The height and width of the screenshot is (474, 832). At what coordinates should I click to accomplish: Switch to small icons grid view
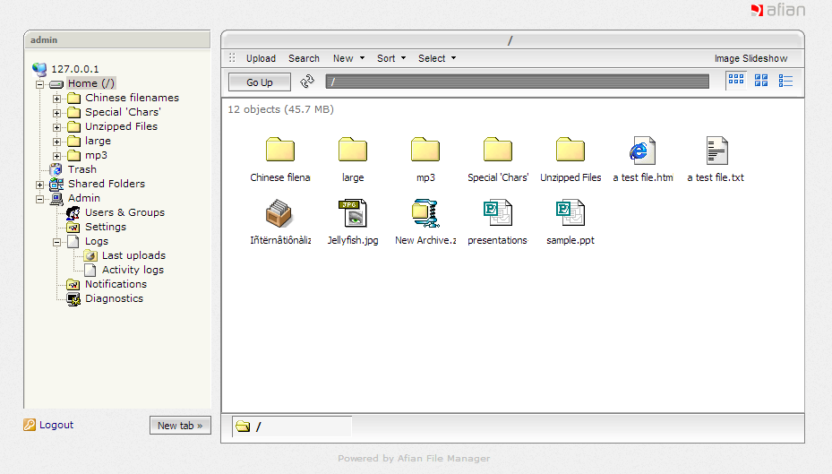736,80
